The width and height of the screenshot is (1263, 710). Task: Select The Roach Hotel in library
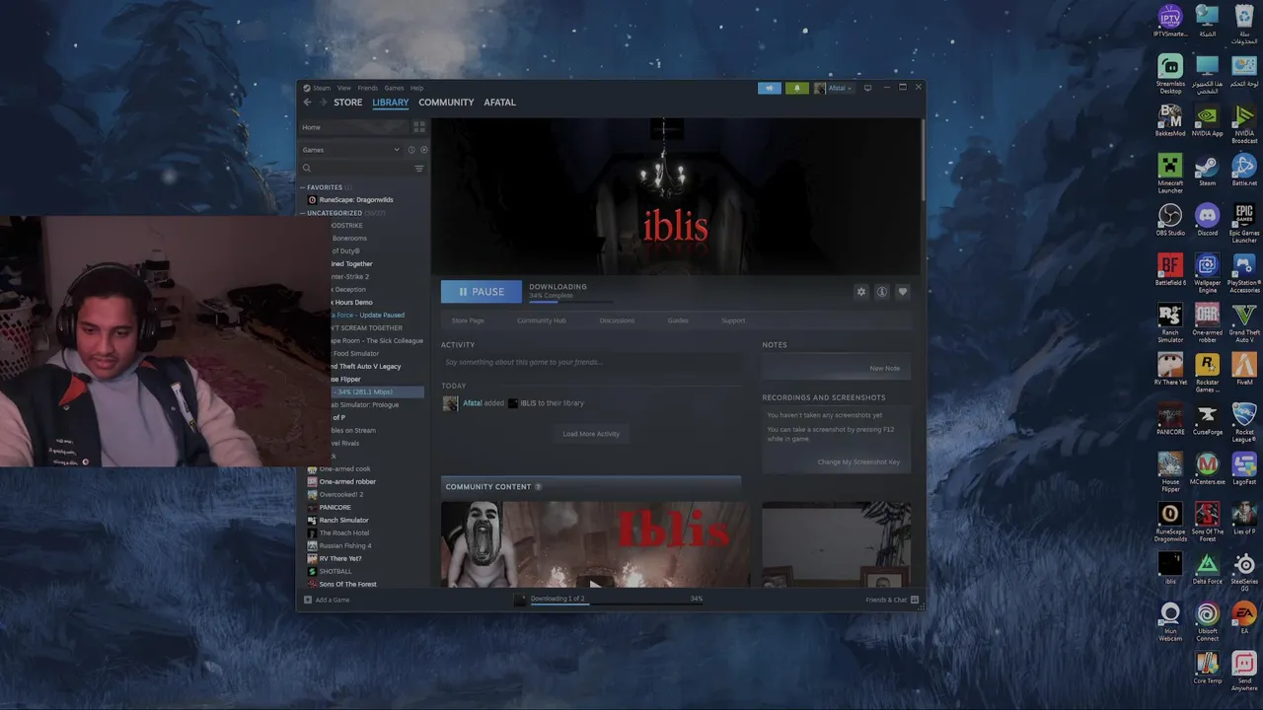[343, 532]
